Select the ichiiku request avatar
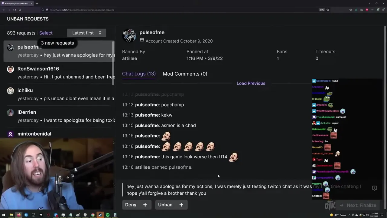This screenshot has width=387, height=218. (11, 91)
